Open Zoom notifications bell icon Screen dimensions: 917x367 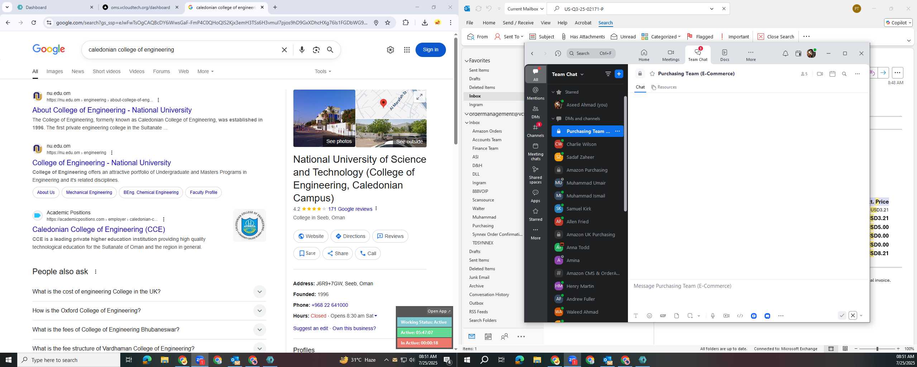pyautogui.click(x=785, y=53)
